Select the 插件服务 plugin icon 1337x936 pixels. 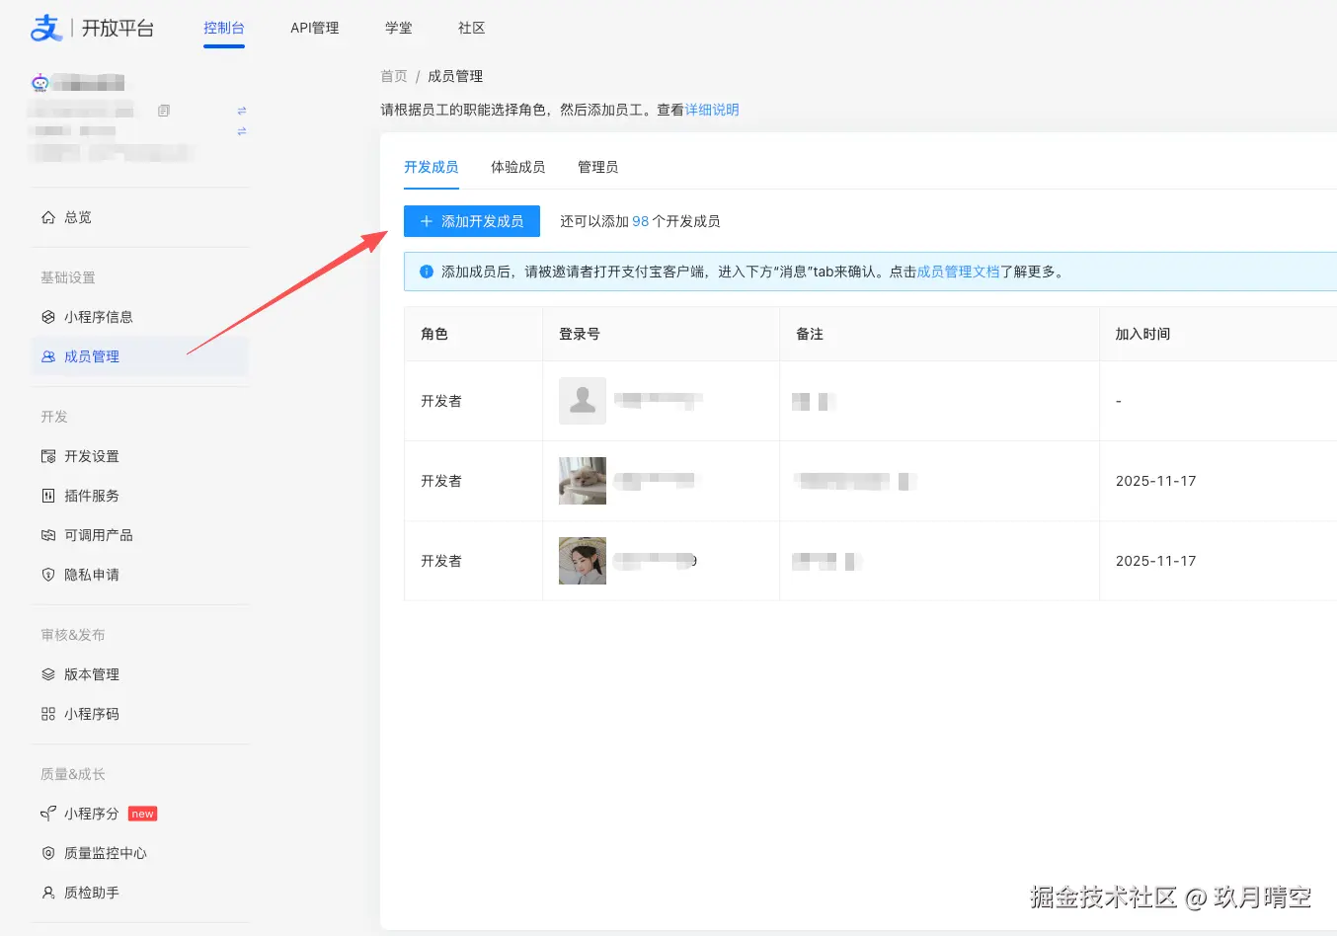(47, 495)
